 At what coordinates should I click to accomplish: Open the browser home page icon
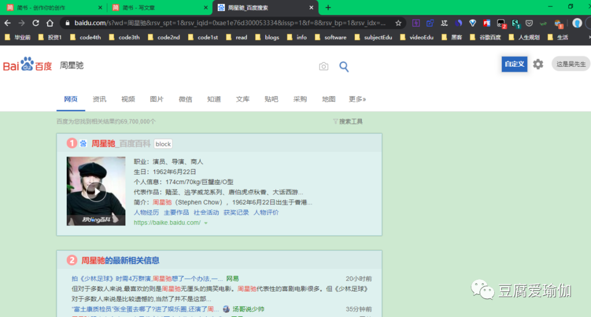point(50,23)
